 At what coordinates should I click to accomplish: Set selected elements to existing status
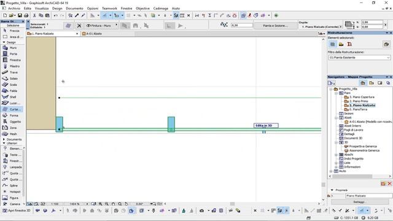click(333, 44)
